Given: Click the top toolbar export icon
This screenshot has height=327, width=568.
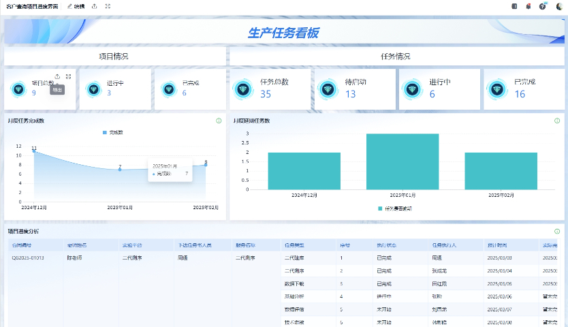Looking at the screenshot, I should point(95,6).
